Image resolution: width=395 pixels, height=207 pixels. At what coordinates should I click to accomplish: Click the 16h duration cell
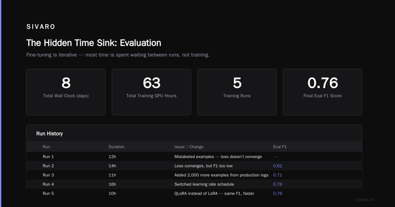click(112, 184)
